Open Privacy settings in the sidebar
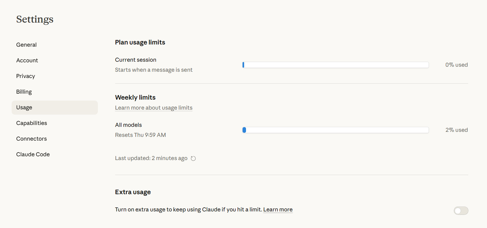 tap(25, 76)
